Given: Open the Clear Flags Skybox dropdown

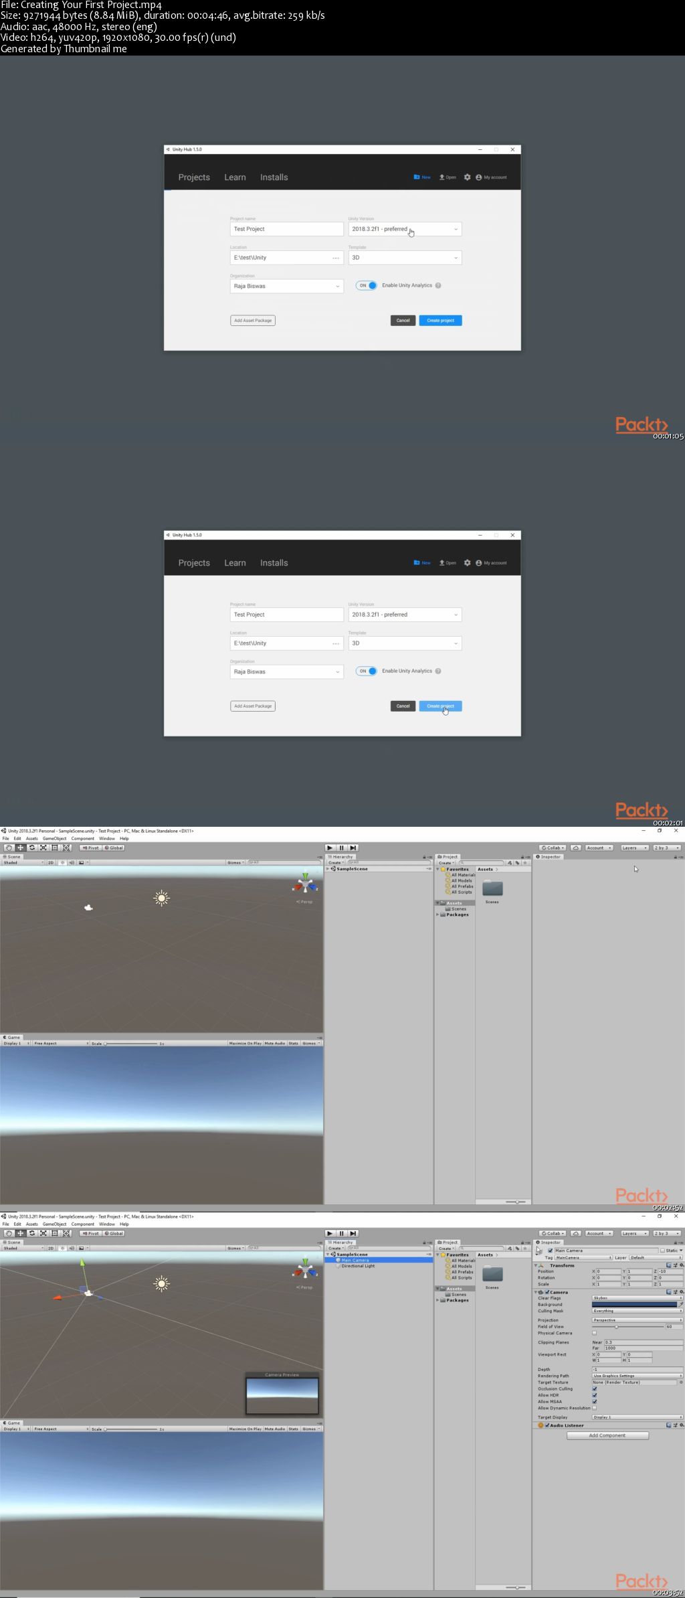Looking at the screenshot, I should click(638, 1298).
